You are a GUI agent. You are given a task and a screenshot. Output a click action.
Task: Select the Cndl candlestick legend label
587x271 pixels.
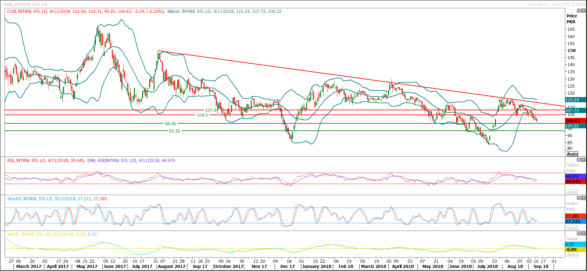click(x=12, y=11)
